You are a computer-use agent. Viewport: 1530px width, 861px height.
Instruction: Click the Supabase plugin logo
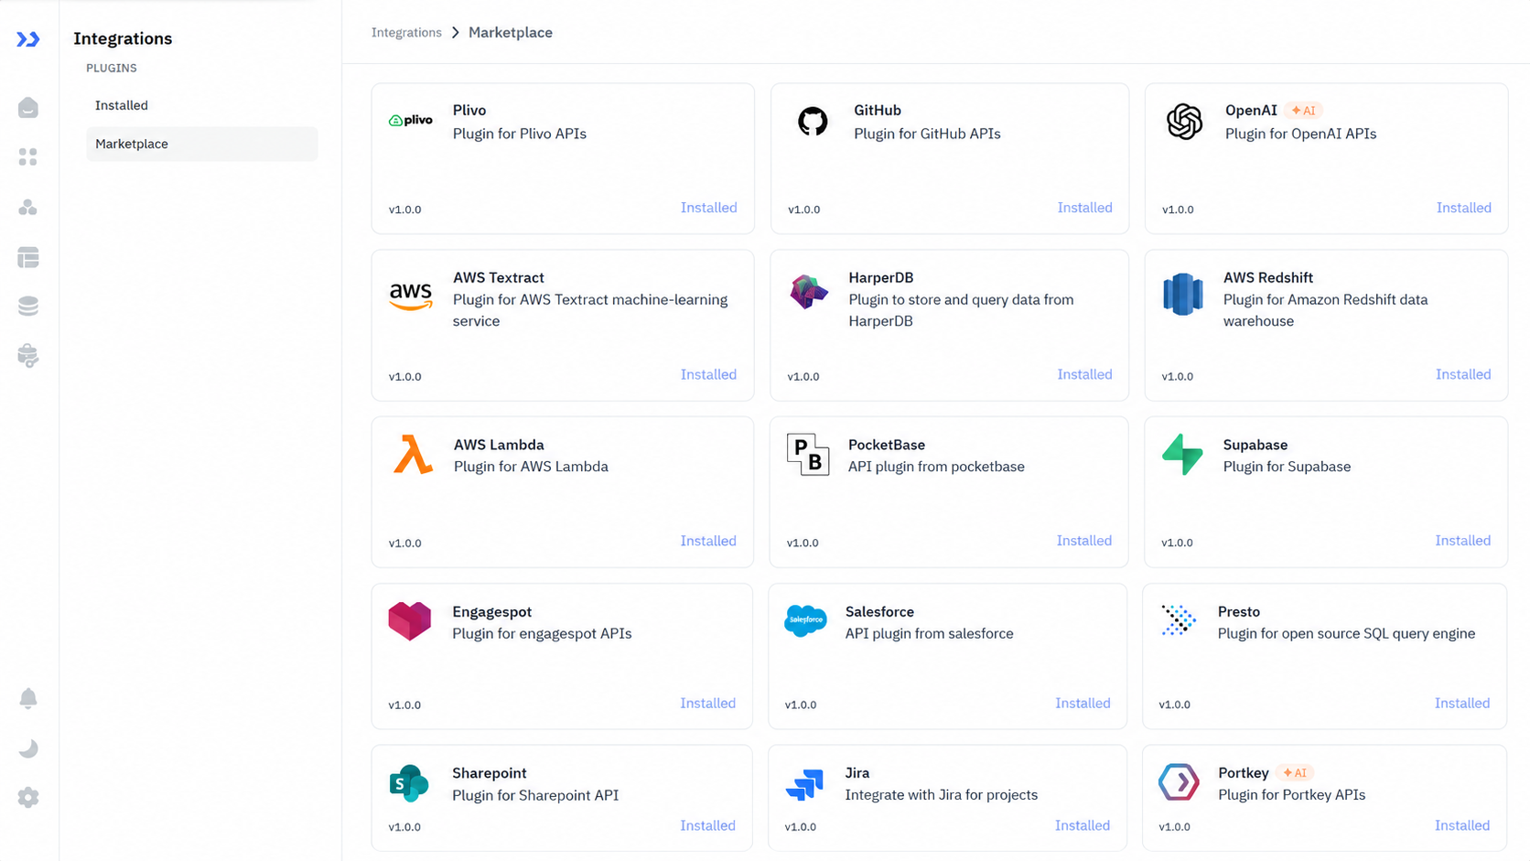(x=1182, y=455)
